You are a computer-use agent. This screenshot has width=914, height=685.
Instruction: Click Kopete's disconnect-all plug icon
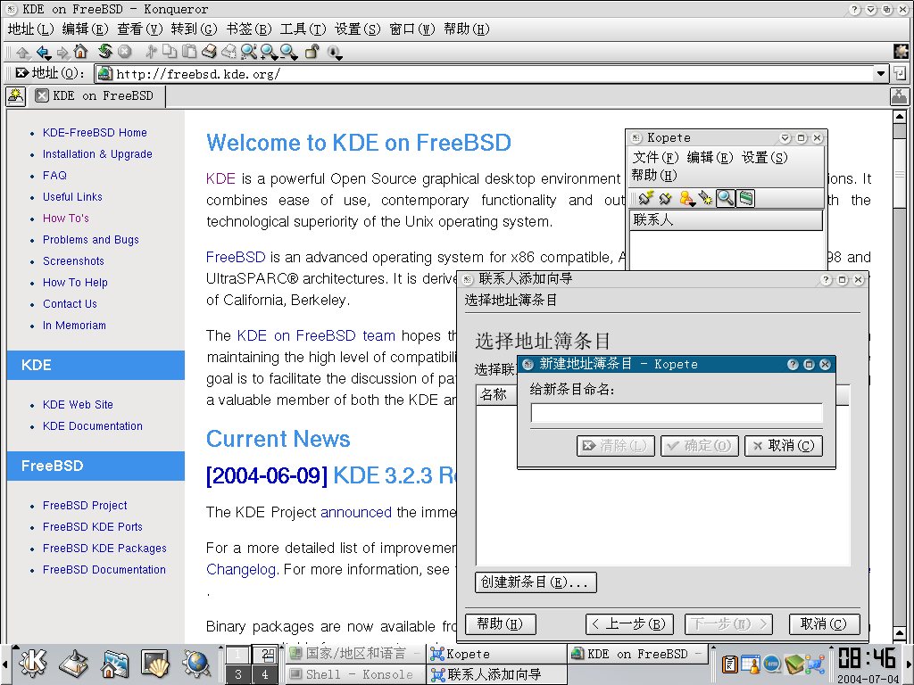[x=665, y=199]
